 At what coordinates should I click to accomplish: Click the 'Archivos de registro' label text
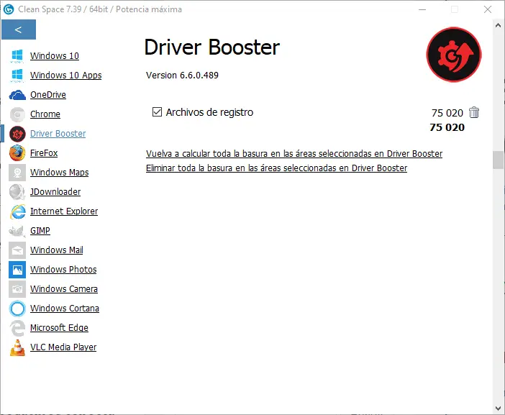point(209,112)
